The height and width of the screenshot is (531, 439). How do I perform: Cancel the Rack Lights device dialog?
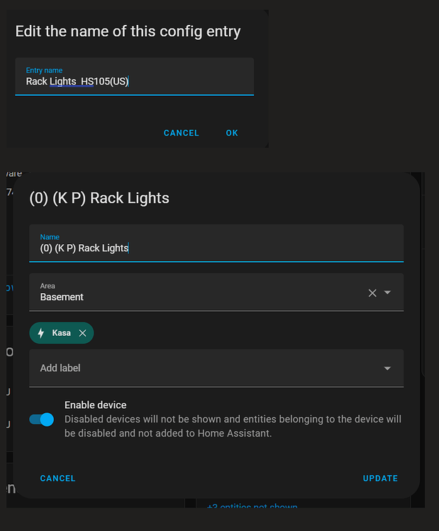tap(57, 478)
